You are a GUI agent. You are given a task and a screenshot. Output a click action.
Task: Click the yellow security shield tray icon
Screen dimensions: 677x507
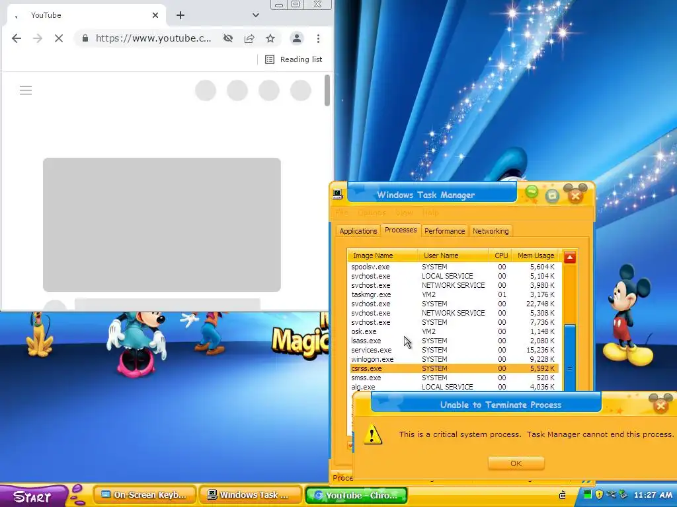click(x=599, y=494)
